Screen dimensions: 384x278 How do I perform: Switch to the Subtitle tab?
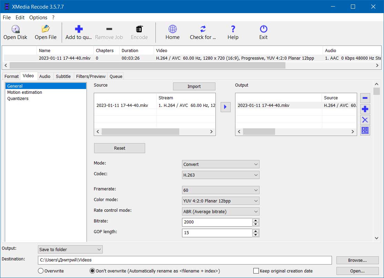63,76
